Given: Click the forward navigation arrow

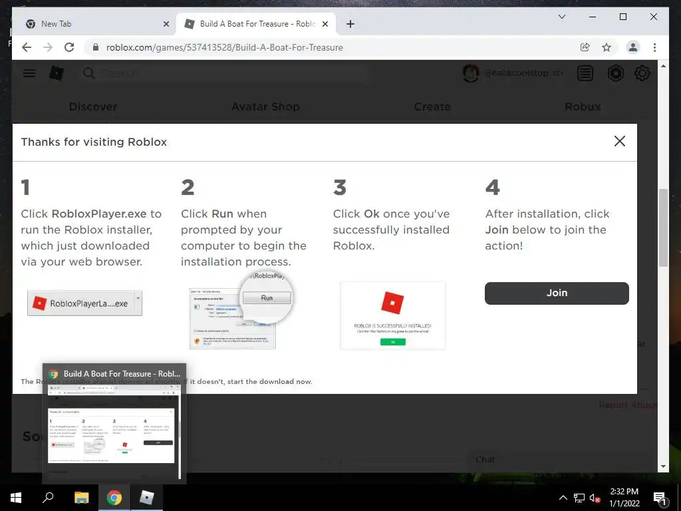Looking at the screenshot, I should click(x=48, y=47).
